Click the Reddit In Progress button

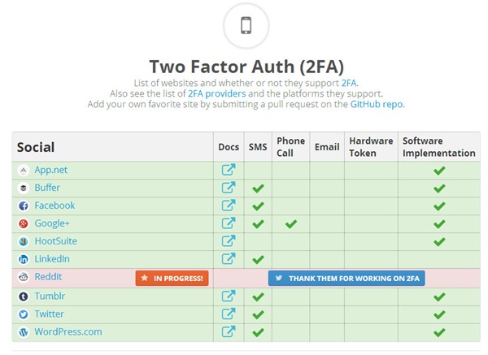(x=172, y=278)
